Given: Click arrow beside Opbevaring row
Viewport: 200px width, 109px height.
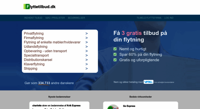Looking at the screenshot, I should point(86,51).
